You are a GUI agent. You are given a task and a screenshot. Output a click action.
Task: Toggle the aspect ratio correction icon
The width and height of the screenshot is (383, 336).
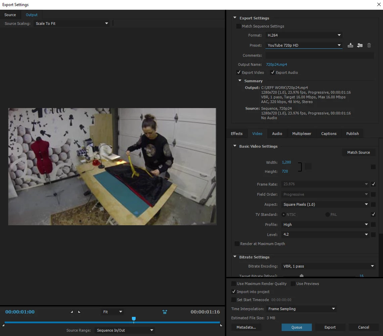click(x=164, y=312)
